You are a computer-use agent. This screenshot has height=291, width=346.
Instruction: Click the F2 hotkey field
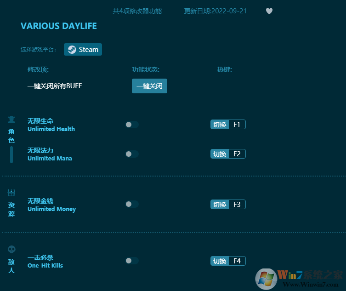[237, 154]
